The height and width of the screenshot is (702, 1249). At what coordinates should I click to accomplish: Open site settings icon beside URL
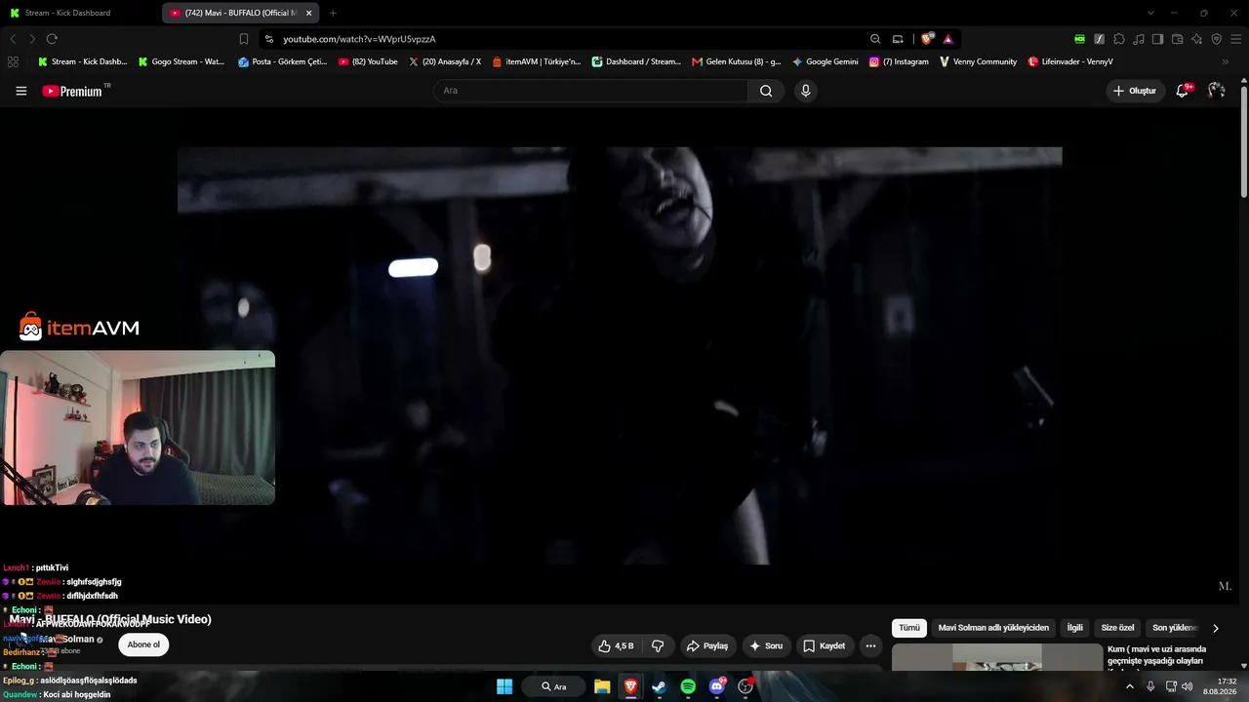268,39
